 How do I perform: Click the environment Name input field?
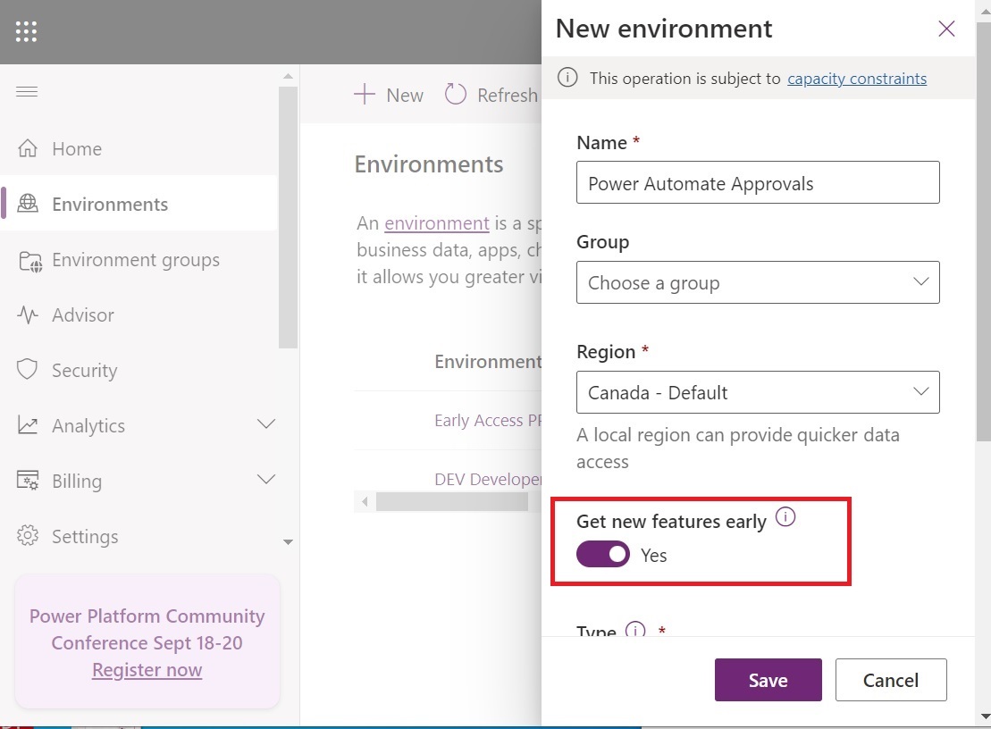click(x=758, y=182)
